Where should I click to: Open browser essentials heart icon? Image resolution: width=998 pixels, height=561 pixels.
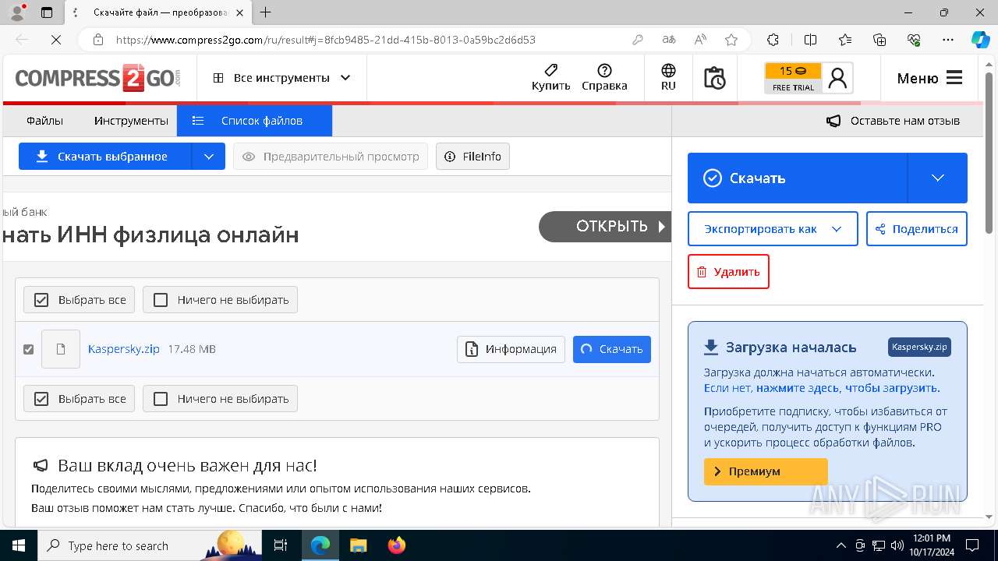[914, 40]
